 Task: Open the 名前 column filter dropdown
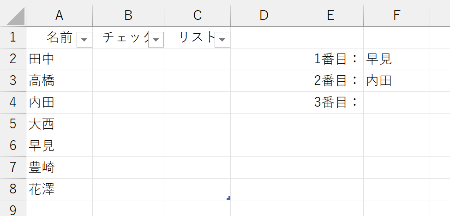tap(84, 40)
